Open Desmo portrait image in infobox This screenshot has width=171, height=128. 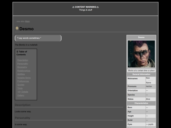(141, 54)
